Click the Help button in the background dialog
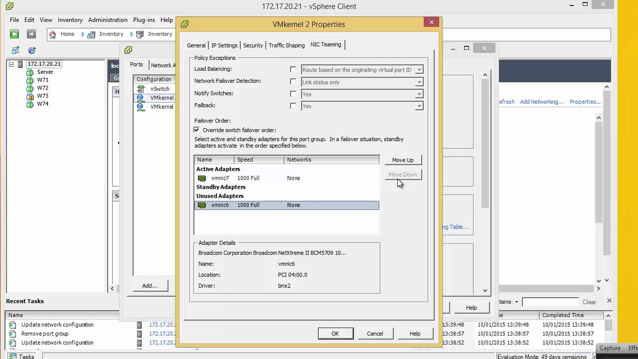Viewport: 638px width, 359px height. (471, 308)
